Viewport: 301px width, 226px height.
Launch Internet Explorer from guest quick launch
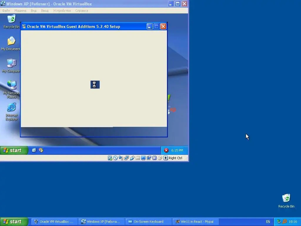[34, 150]
